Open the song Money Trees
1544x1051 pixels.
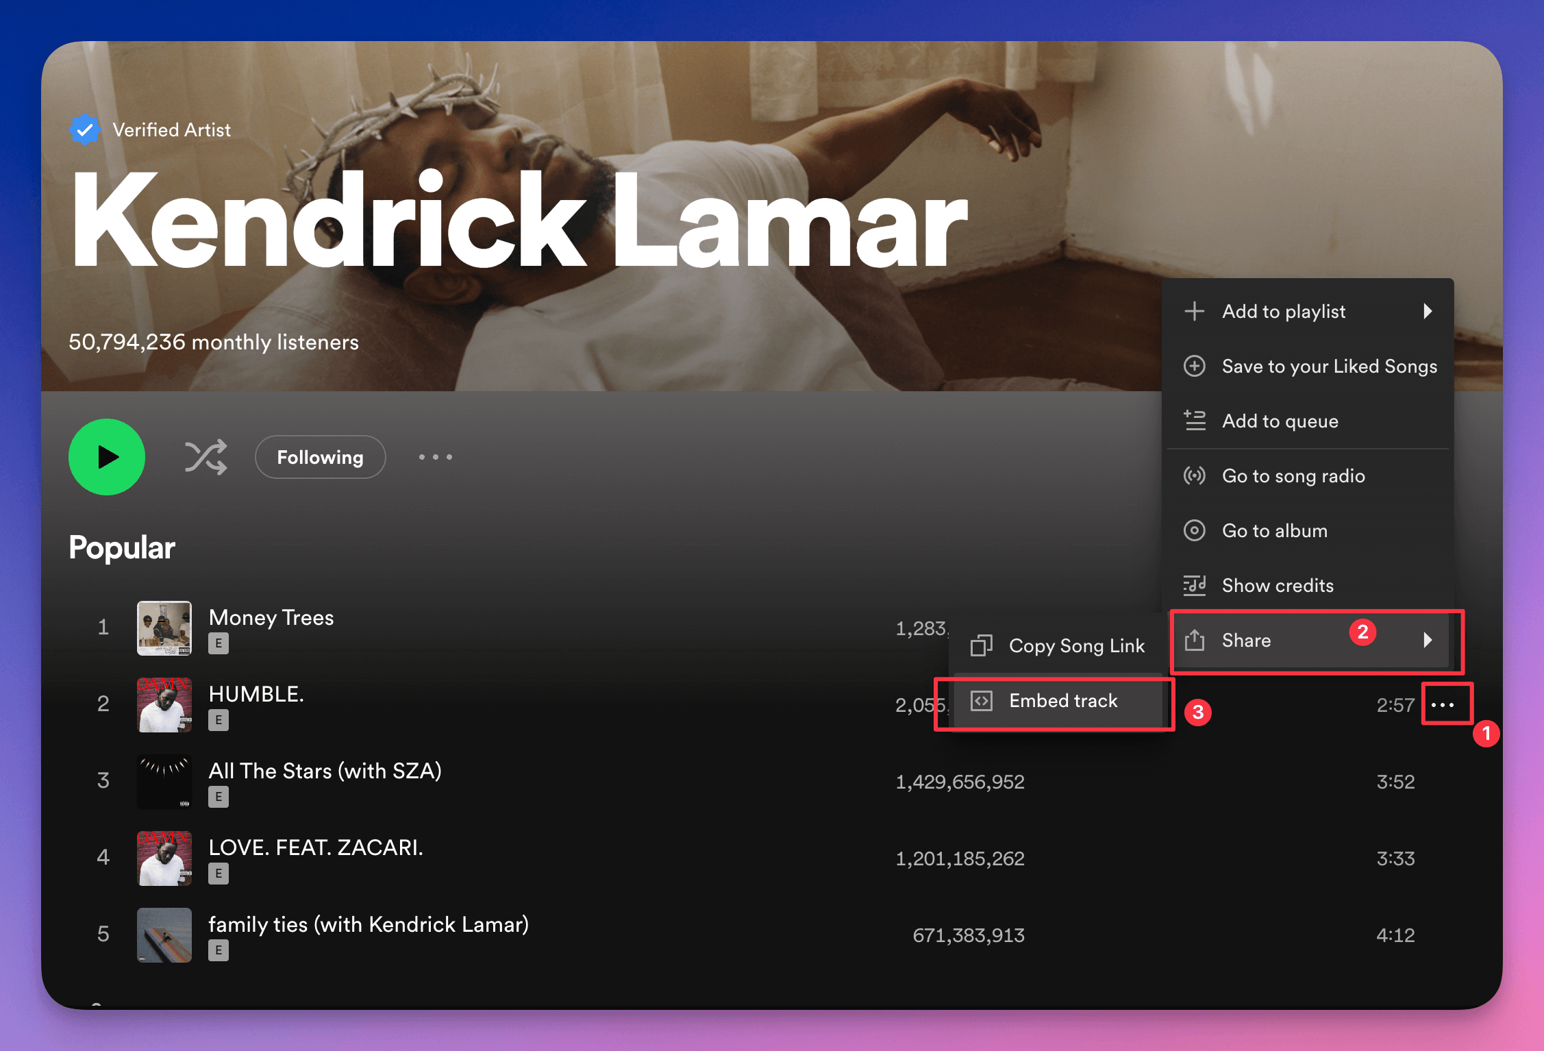coord(271,617)
